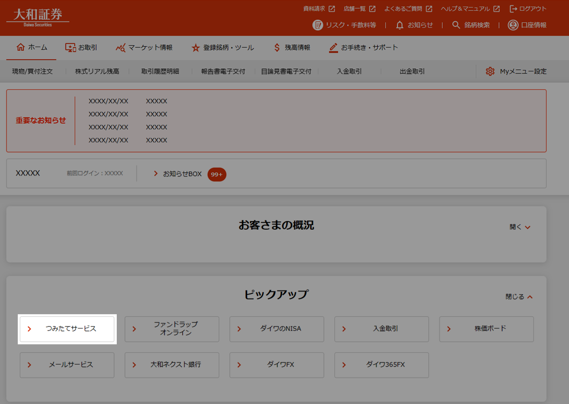Open 取引履歴明細
Image resolution: width=569 pixels, height=404 pixels.
pyautogui.click(x=160, y=71)
